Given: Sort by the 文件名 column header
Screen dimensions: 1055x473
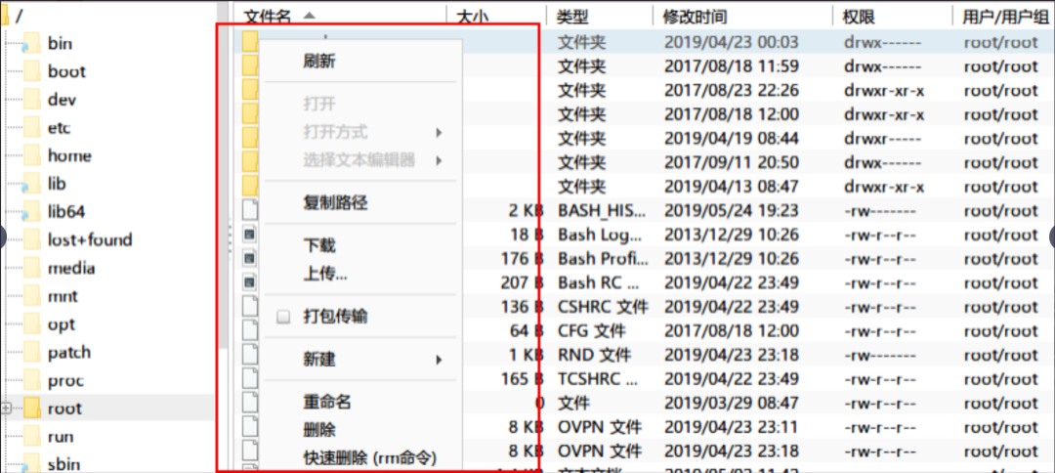Looking at the screenshot, I should 268,17.
